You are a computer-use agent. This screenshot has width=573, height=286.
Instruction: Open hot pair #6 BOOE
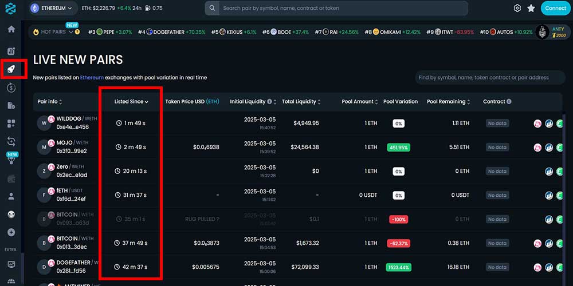(285, 32)
